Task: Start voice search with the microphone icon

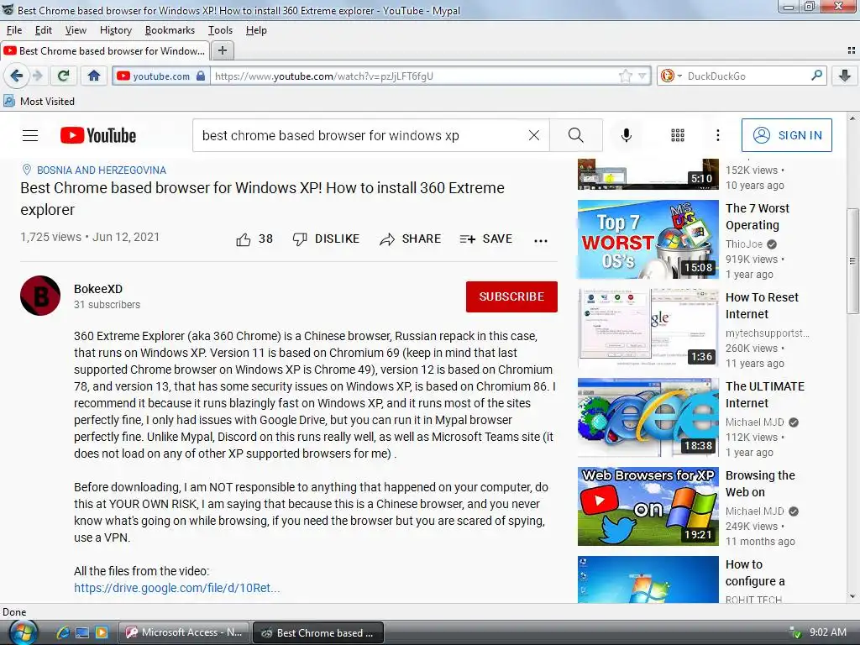Action: coord(626,135)
